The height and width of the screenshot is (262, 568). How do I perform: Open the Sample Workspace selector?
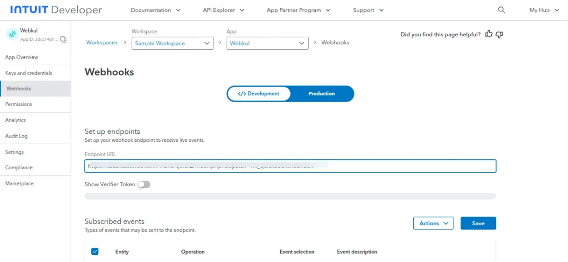pos(172,43)
